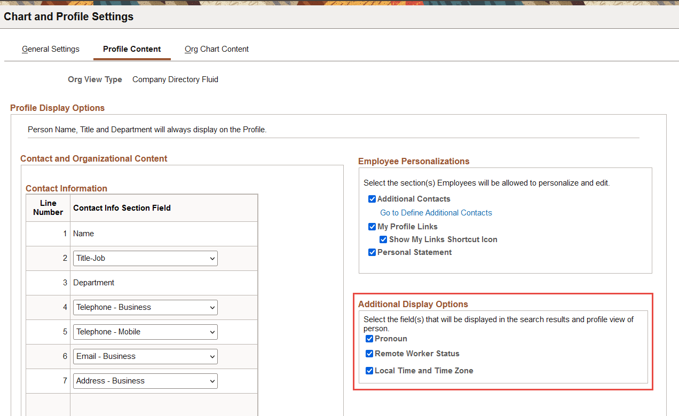Expand the Email - Business dropdown
679x416 pixels.
pyautogui.click(x=145, y=356)
